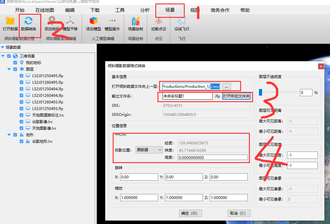Click the 添加地标 placemark icon
The width and height of the screenshot is (330, 224).
(x=52, y=21)
